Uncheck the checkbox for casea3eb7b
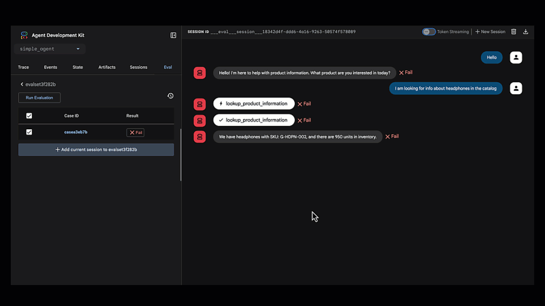This screenshot has width=545, height=306. 29,132
